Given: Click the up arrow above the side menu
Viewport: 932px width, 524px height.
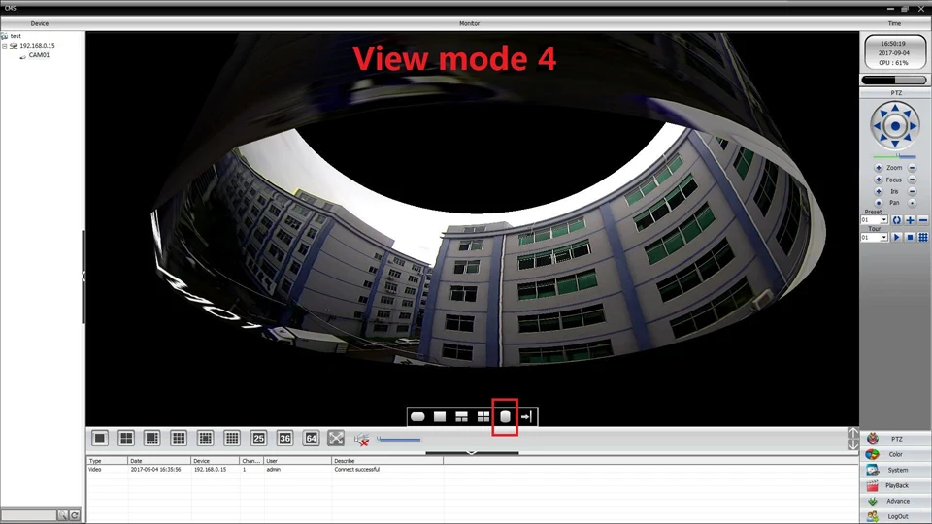Looking at the screenshot, I should [x=853, y=433].
